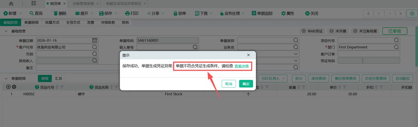The width and height of the screenshot is (418, 127).
Task: Click the Lock document (锁单) icon
Action: (x=176, y=13)
